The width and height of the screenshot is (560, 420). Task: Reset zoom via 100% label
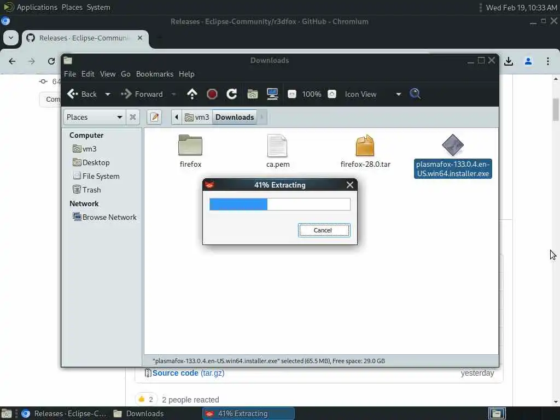tap(311, 94)
